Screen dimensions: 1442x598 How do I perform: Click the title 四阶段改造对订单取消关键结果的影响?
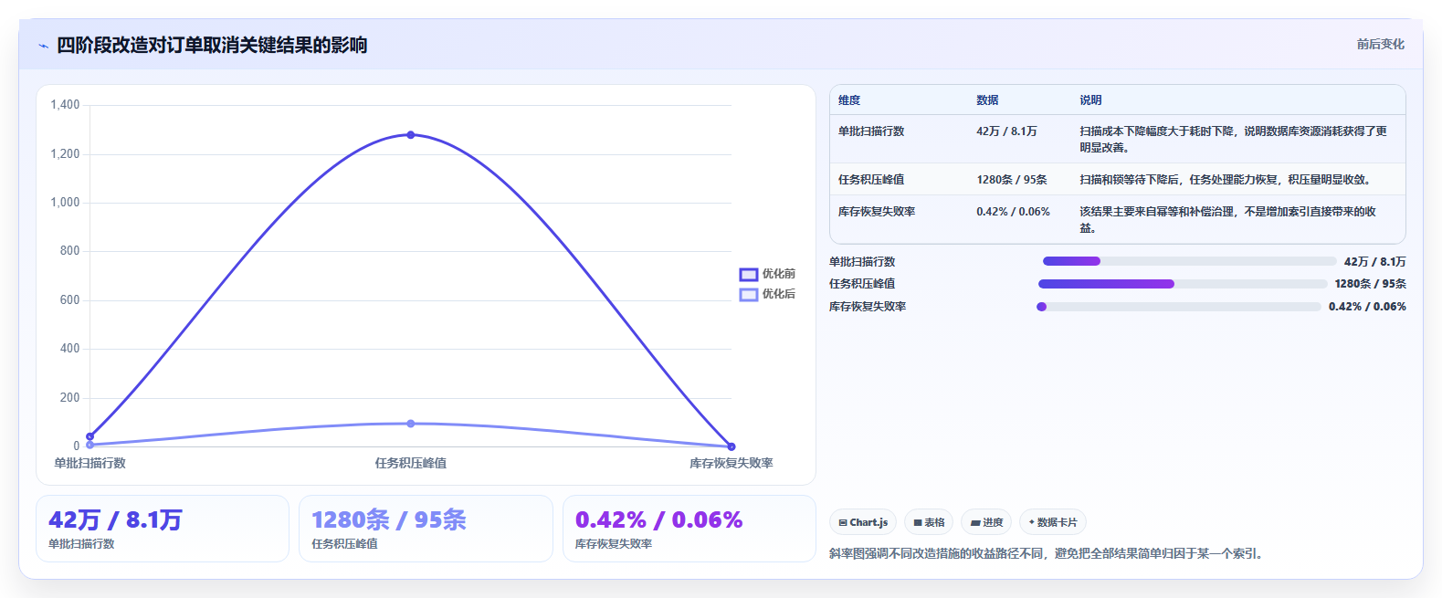[212, 45]
